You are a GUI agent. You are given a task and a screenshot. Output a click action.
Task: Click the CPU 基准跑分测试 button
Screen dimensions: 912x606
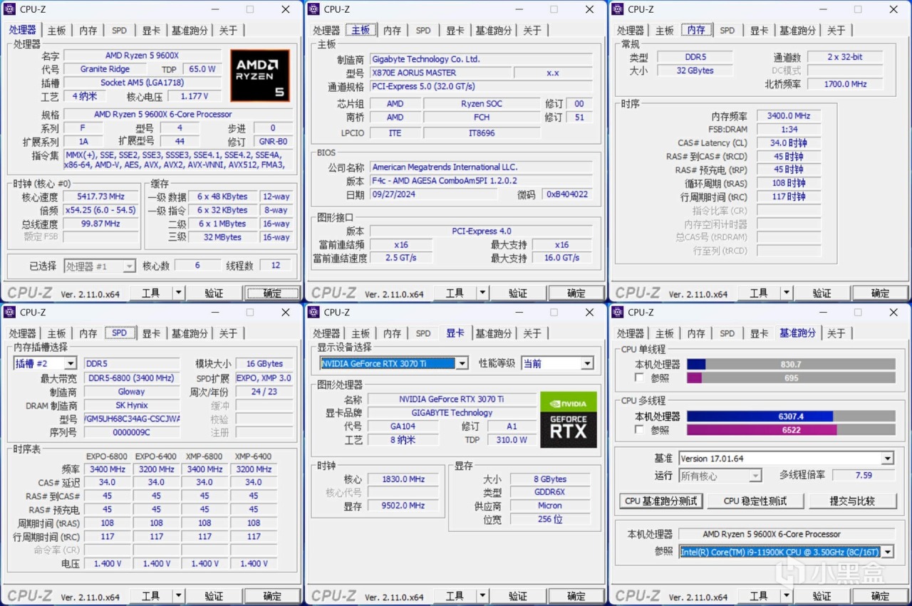pos(660,501)
